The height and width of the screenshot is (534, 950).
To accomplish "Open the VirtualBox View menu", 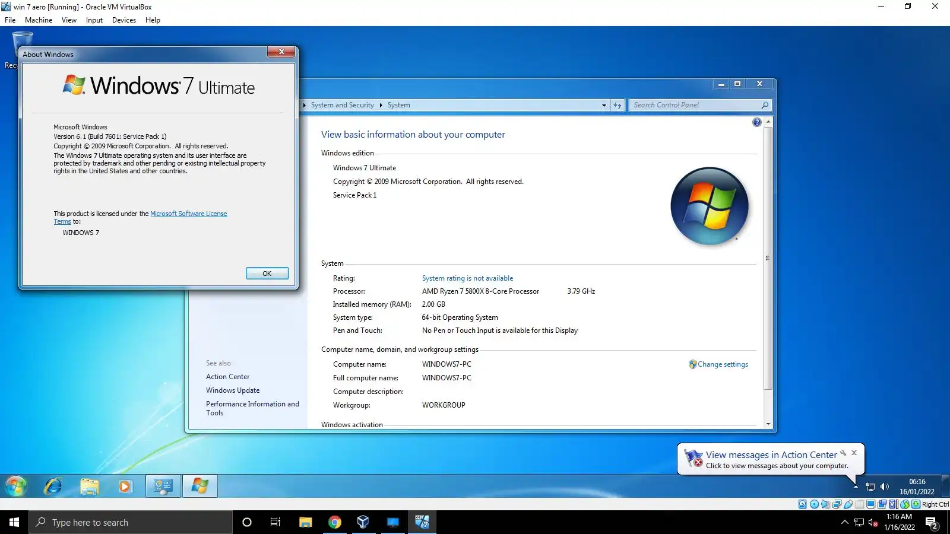I will [x=69, y=20].
